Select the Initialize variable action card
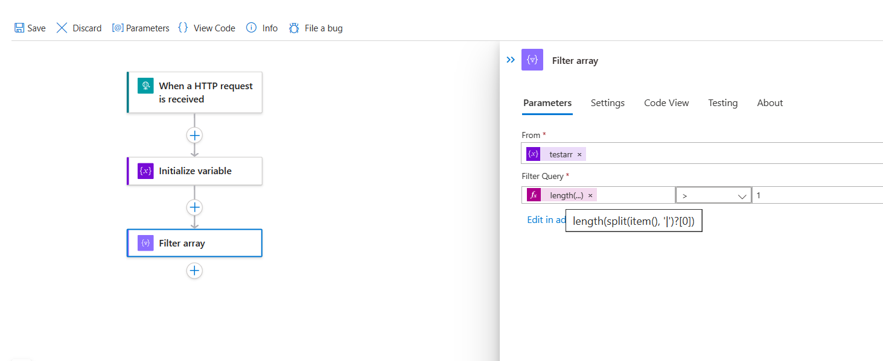Viewport: 883px width, 361px height. click(x=194, y=171)
